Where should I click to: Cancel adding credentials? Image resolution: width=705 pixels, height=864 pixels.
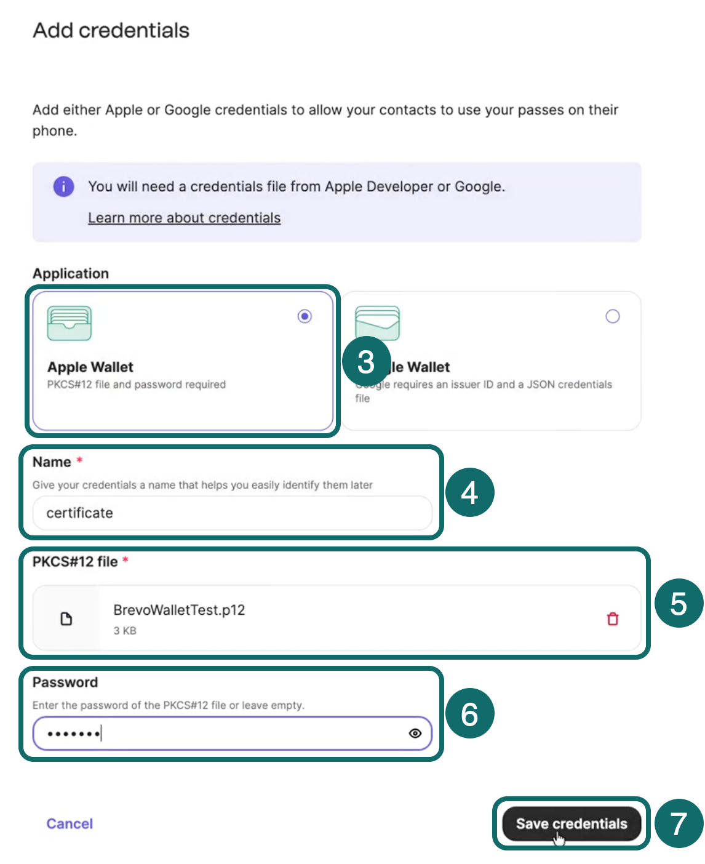coord(70,823)
